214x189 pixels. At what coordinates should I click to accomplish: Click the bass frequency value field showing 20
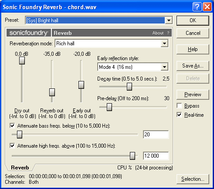[x=156, y=135]
